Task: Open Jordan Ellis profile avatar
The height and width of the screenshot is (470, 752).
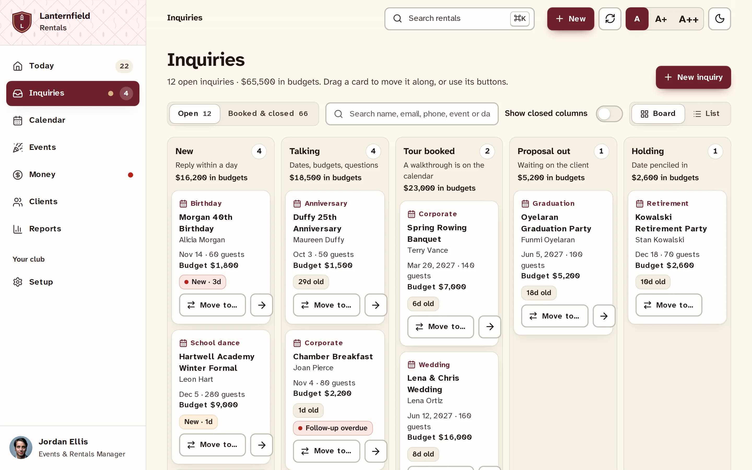Action: [x=21, y=447]
